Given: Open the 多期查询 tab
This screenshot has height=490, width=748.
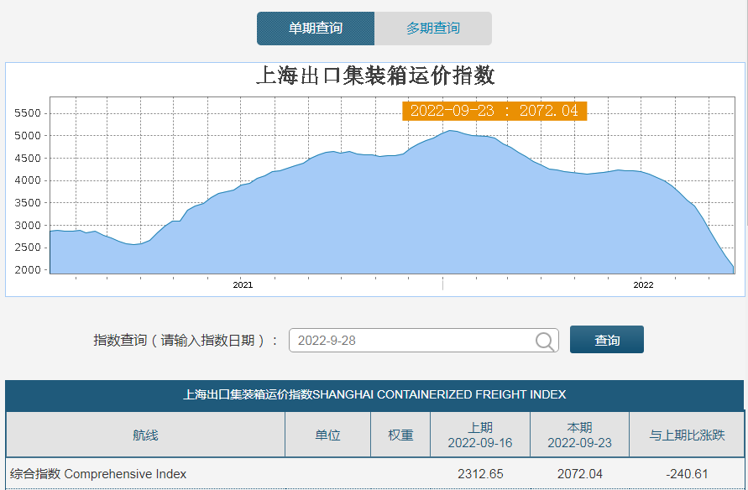Looking at the screenshot, I should coord(433,29).
